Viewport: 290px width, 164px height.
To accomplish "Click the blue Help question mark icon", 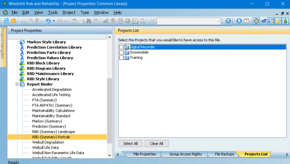I will pyautogui.click(x=228, y=21).
